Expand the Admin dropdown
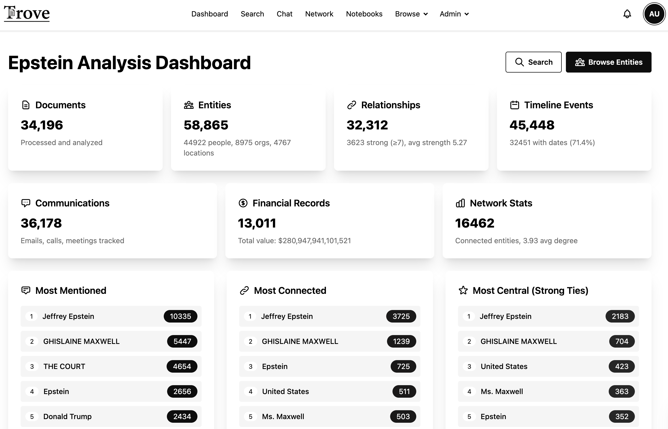Screen dimensions: 668x429 coord(454,14)
